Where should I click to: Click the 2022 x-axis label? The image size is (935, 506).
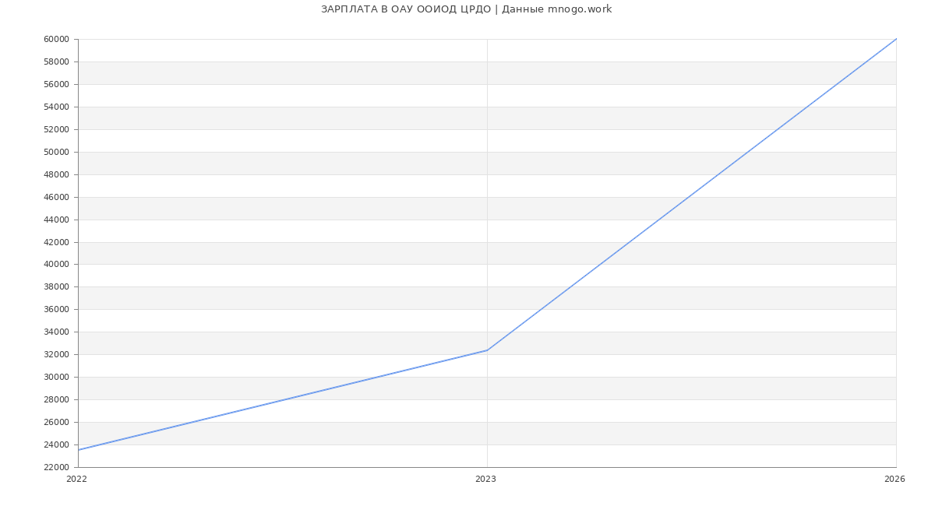[x=76, y=480]
